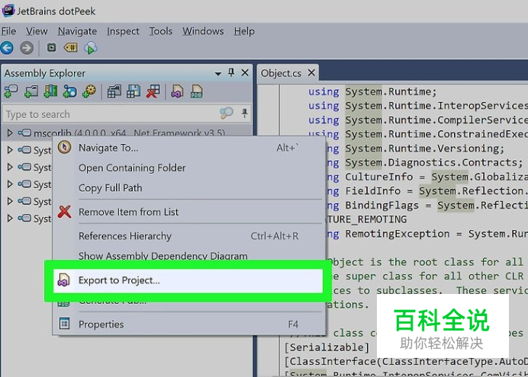Click the open from folder icon in Assembly Explorer

coord(31,91)
